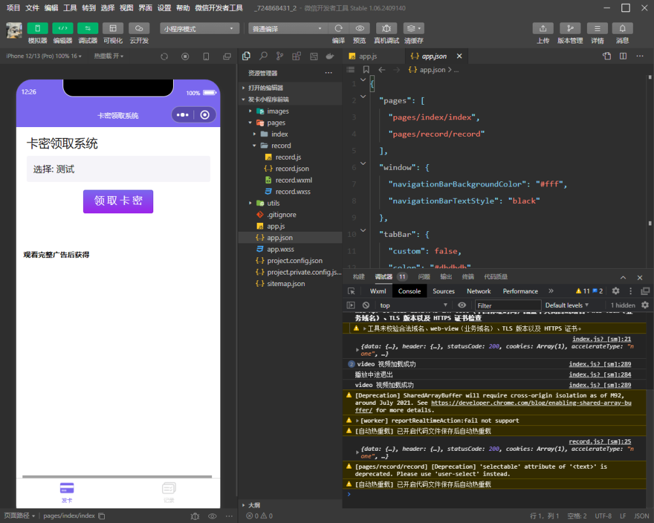This screenshot has height=523, width=654.
Task: Open the 普通编译 compile mode dropdown
Action: click(287, 28)
